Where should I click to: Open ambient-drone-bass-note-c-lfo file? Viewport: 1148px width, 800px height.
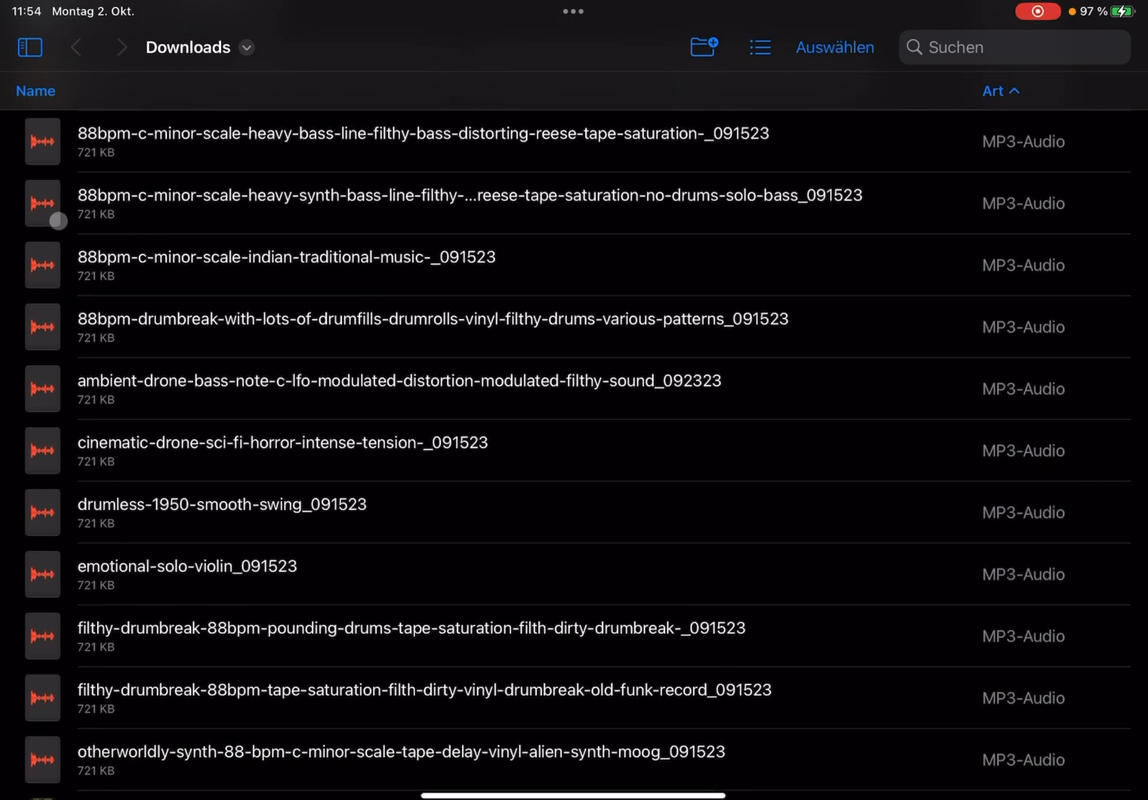[x=399, y=381]
